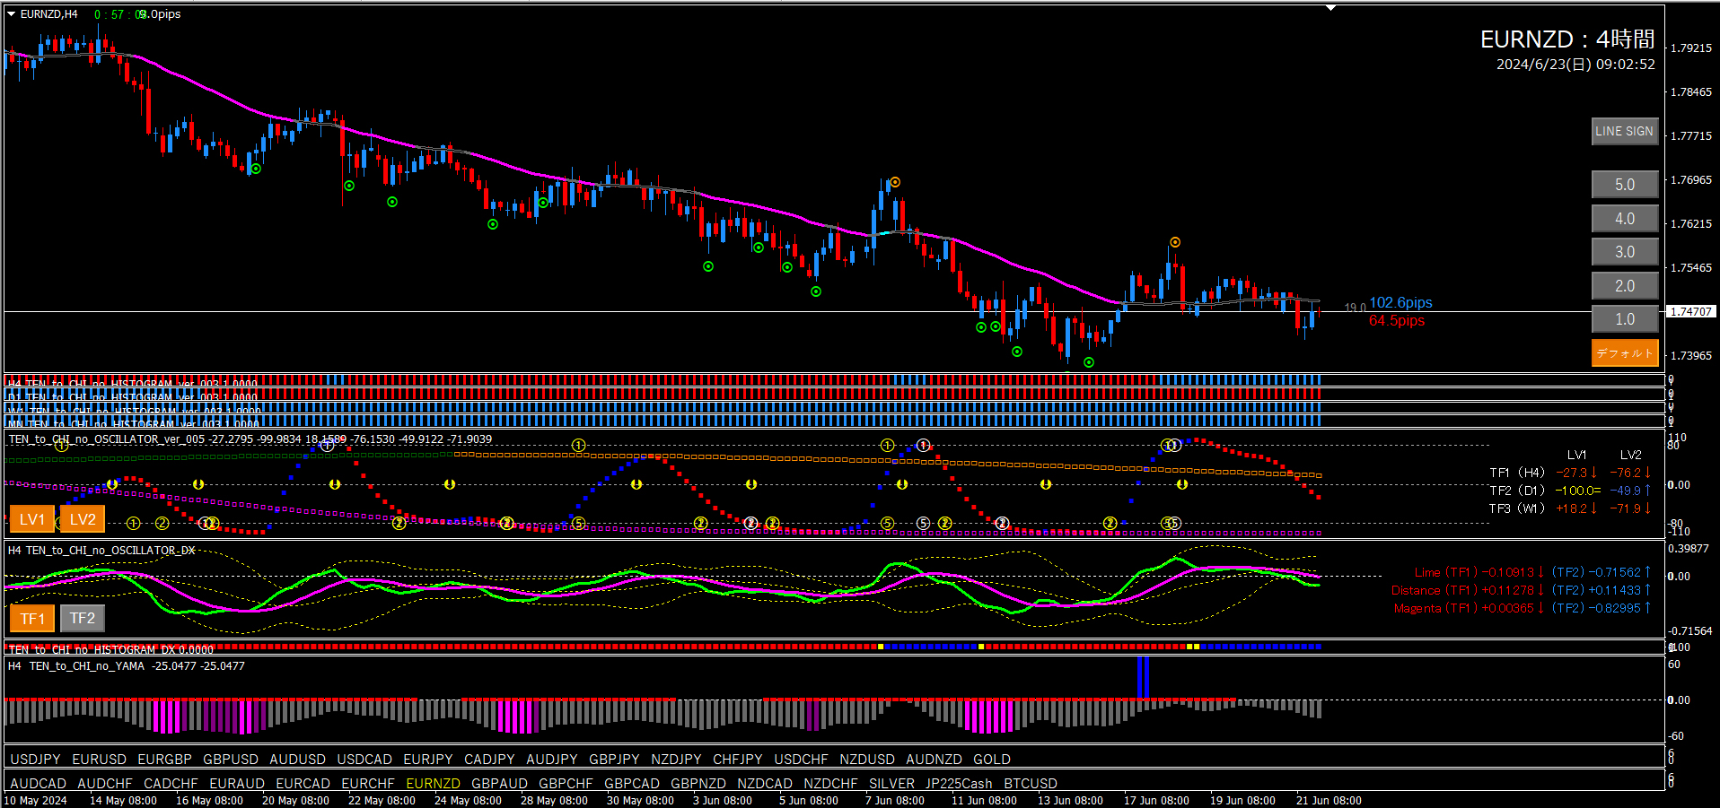Switch chart to GBPCAD
This screenshot has height=808, width=1720.
click(632, 784)
